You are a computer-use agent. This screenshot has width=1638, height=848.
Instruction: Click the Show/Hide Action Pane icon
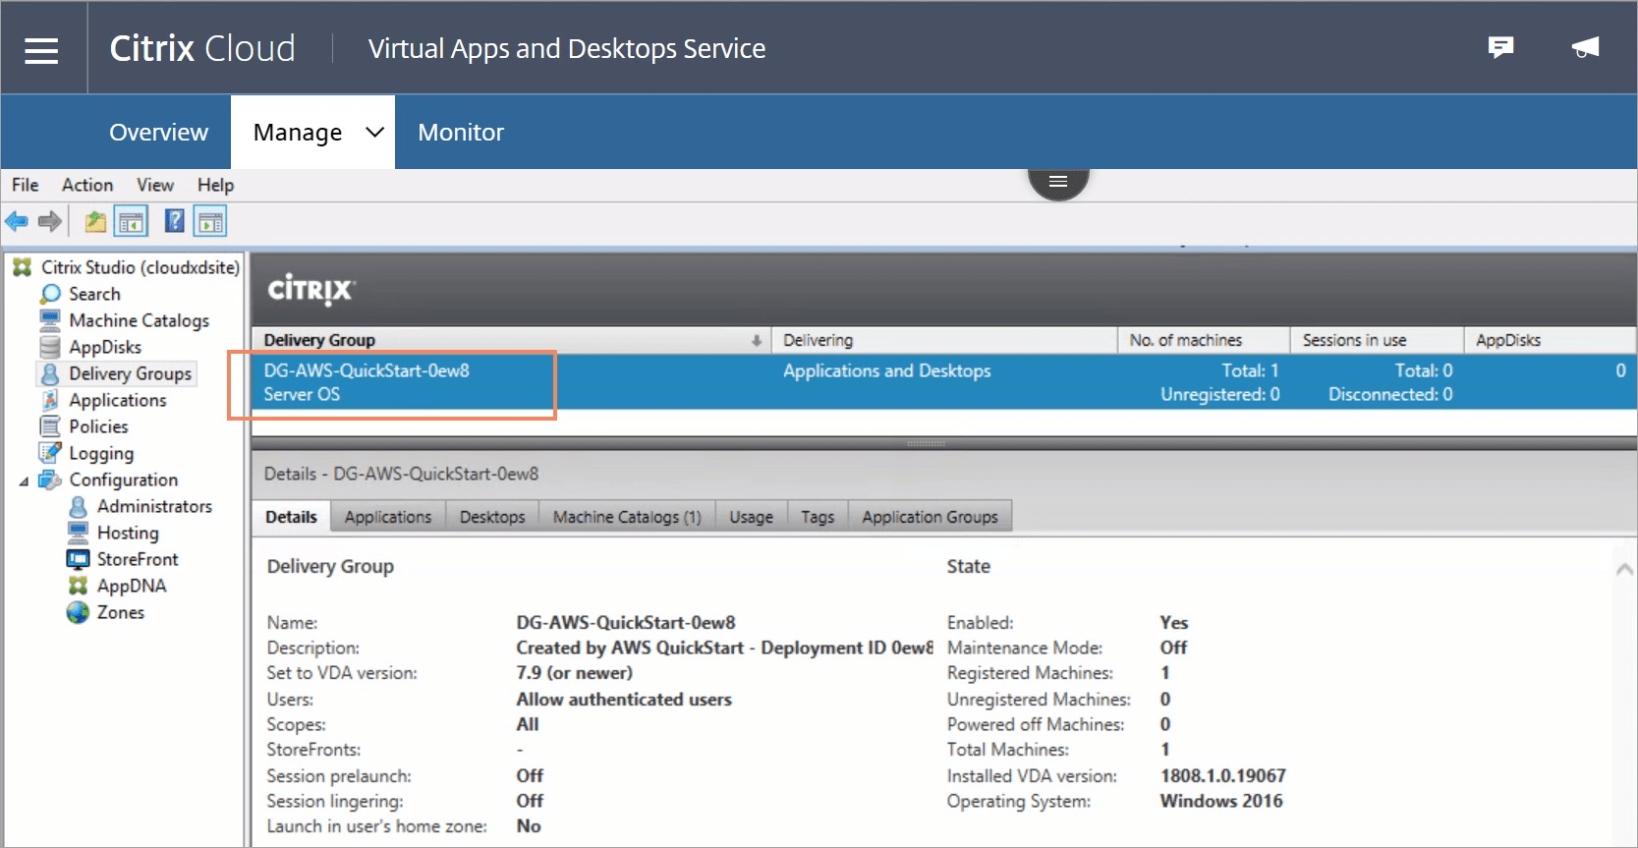click(210, 221)
